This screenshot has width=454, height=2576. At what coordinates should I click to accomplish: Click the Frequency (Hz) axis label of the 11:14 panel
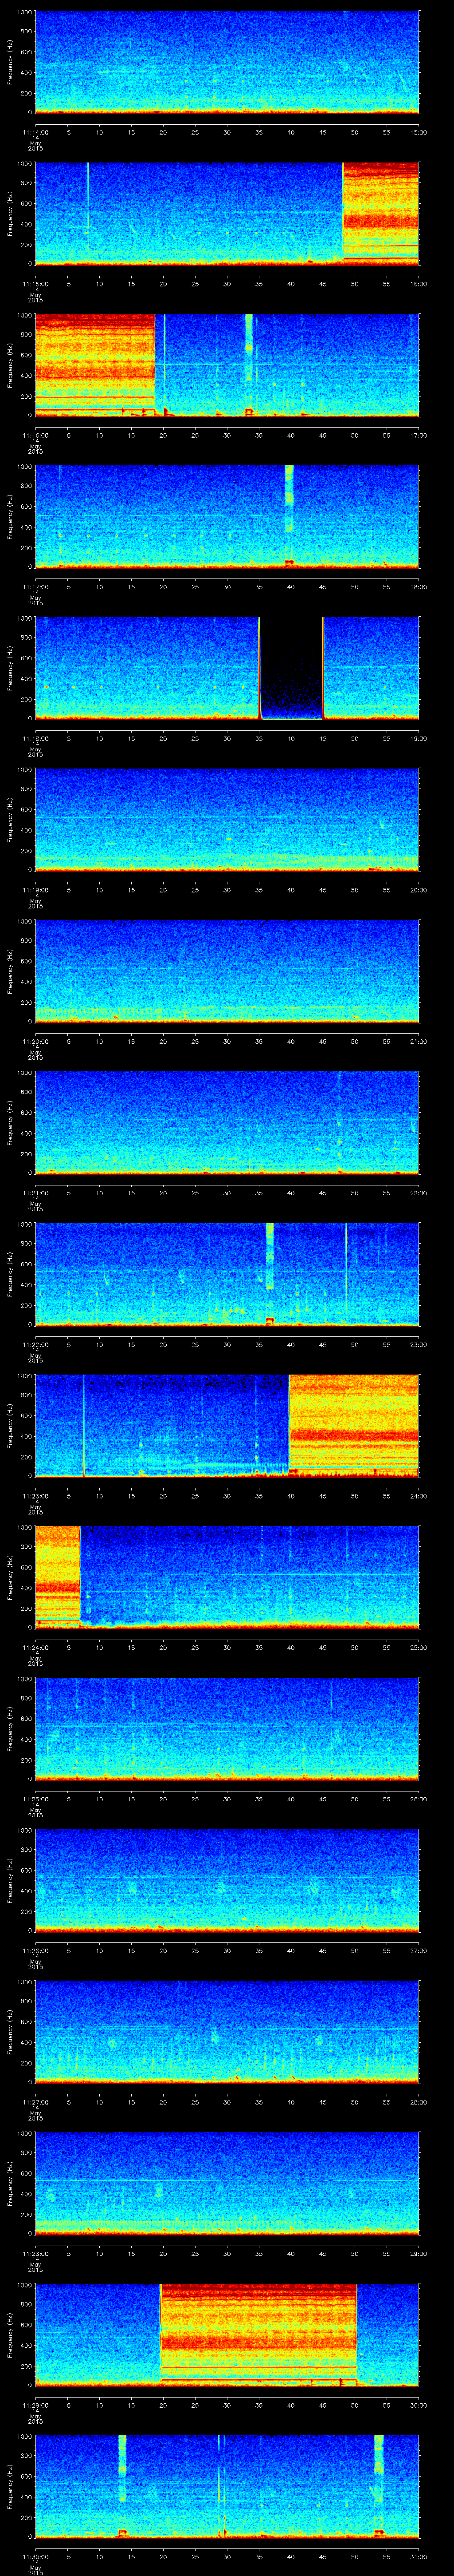(x=11, y=62)
